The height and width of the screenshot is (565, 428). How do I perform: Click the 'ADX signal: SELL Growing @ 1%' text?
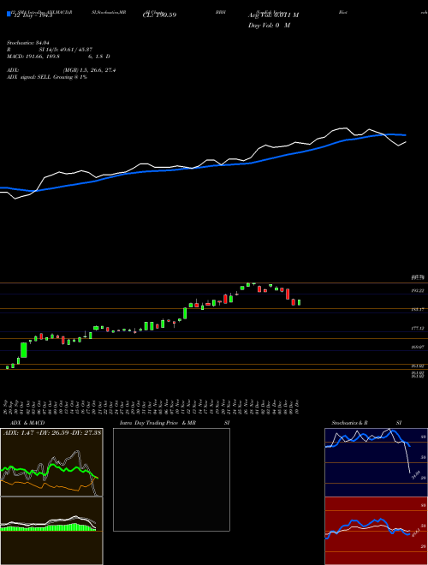47,77
